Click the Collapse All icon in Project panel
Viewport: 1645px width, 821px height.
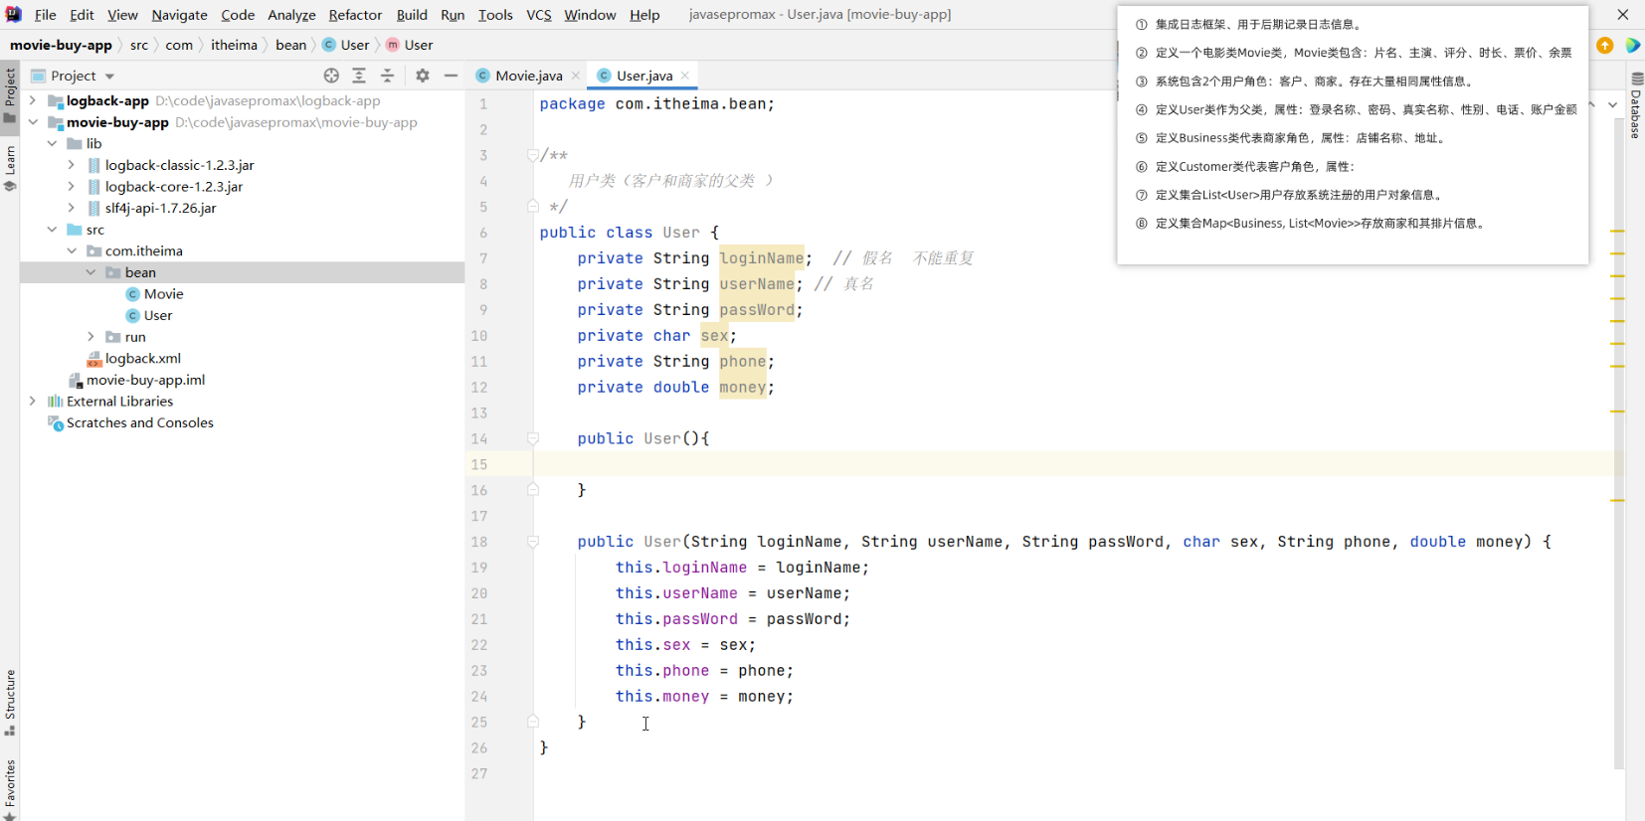click(387, 76)
